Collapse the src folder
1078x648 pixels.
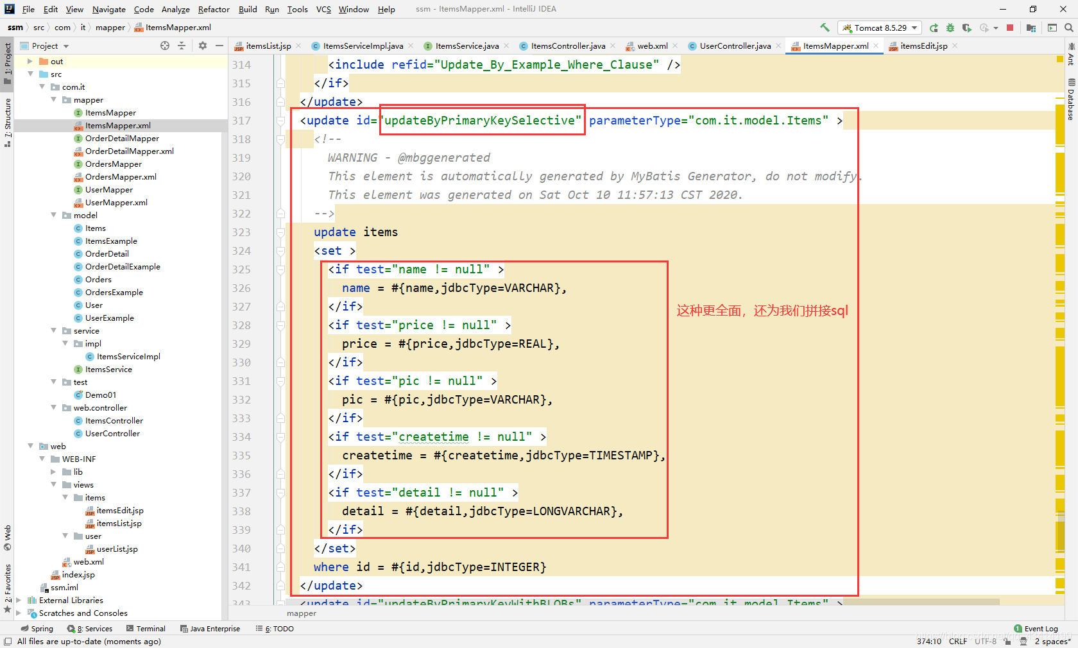tap(30, 74)
